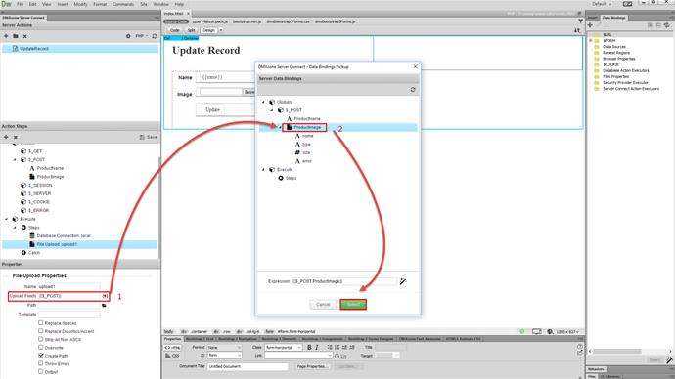
Task: Enable the Replace Spaces checkbox
Action: click(x=41, y=322)
